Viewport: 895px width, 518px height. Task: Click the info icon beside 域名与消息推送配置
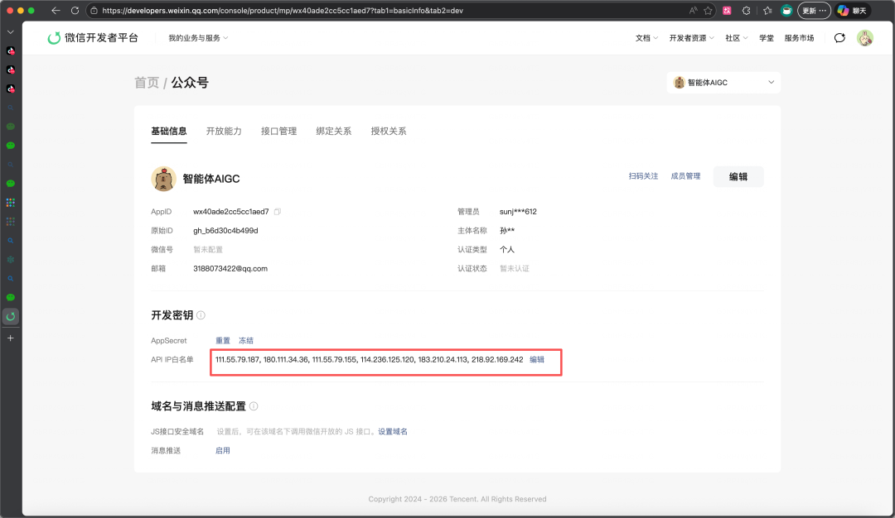254,406
